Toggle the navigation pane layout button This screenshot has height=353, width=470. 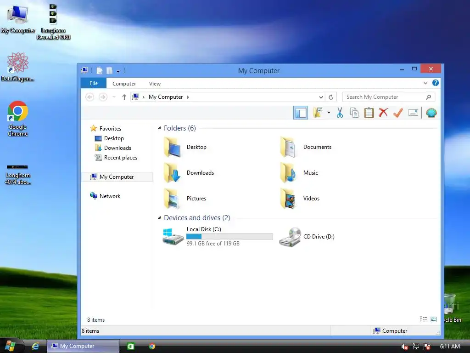point(300,113)
